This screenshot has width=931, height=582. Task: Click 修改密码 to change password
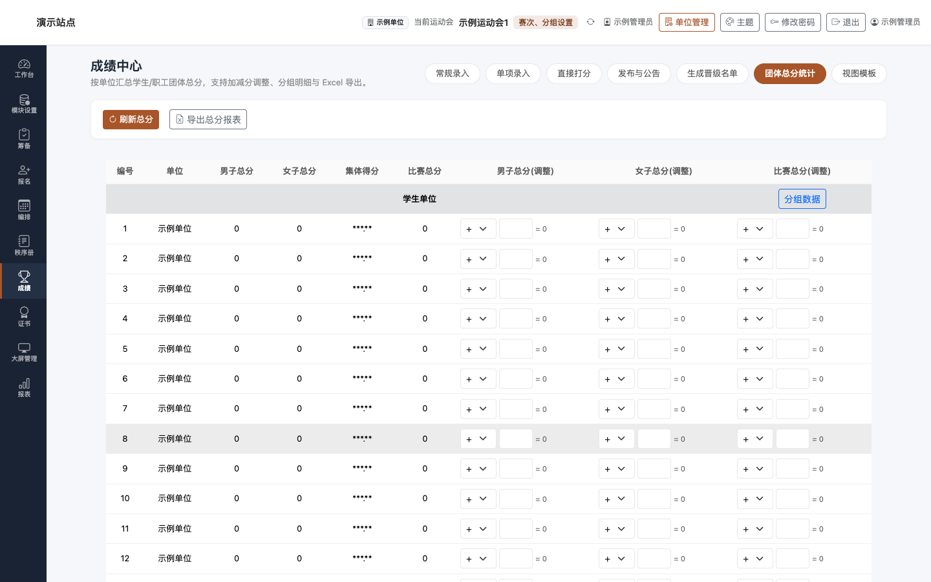pyautogui.click(x=793, y=22)
